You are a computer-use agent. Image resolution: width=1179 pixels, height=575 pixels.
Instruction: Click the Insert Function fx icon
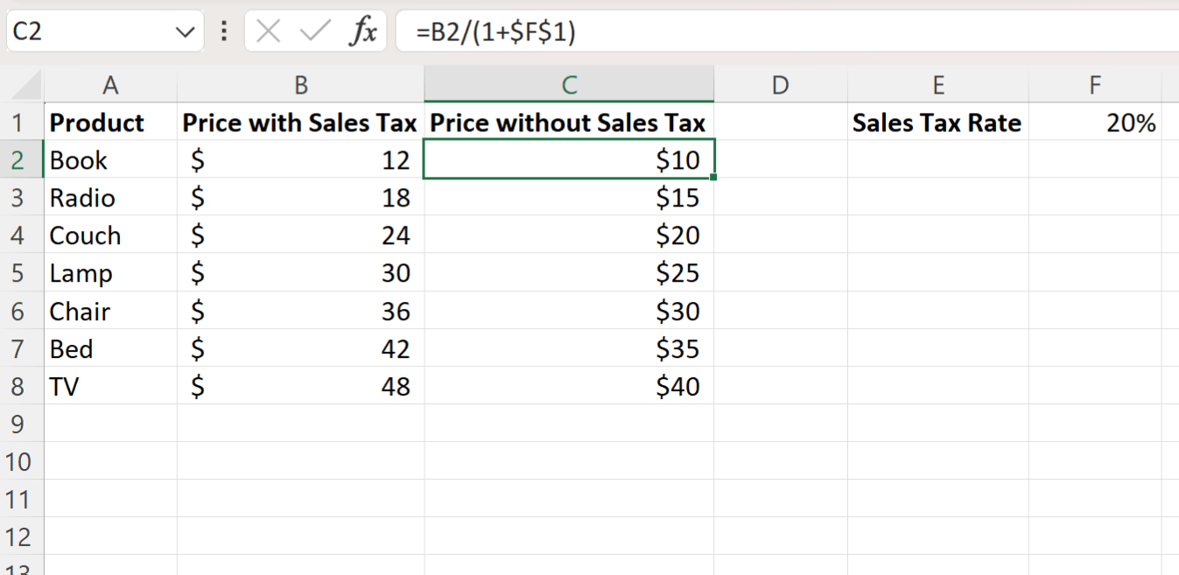coord(362,32)
